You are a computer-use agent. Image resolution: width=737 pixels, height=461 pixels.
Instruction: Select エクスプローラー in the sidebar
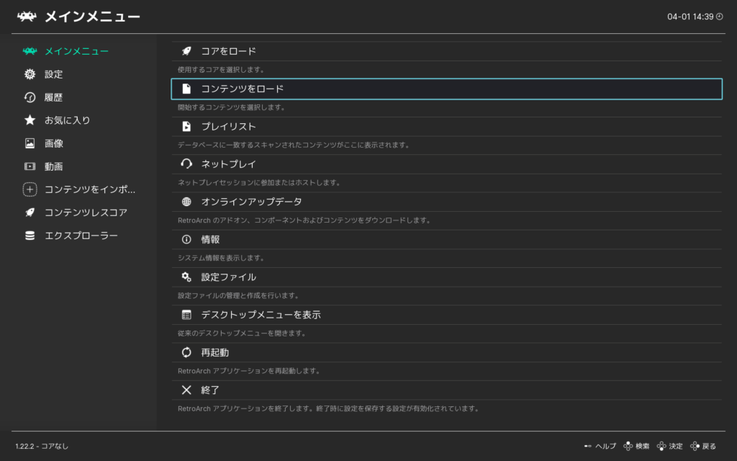pyautogui.click(x=81, y=236)
